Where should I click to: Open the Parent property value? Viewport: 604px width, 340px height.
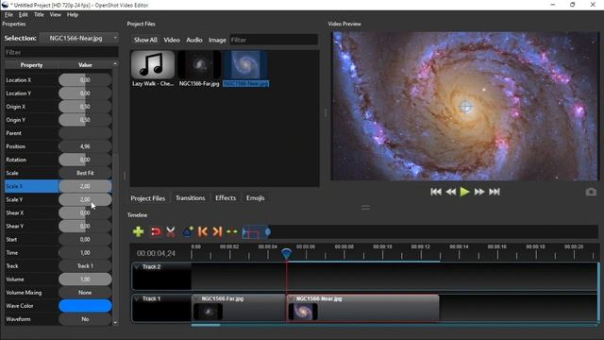pyautogui.click(x=85, y=133)
